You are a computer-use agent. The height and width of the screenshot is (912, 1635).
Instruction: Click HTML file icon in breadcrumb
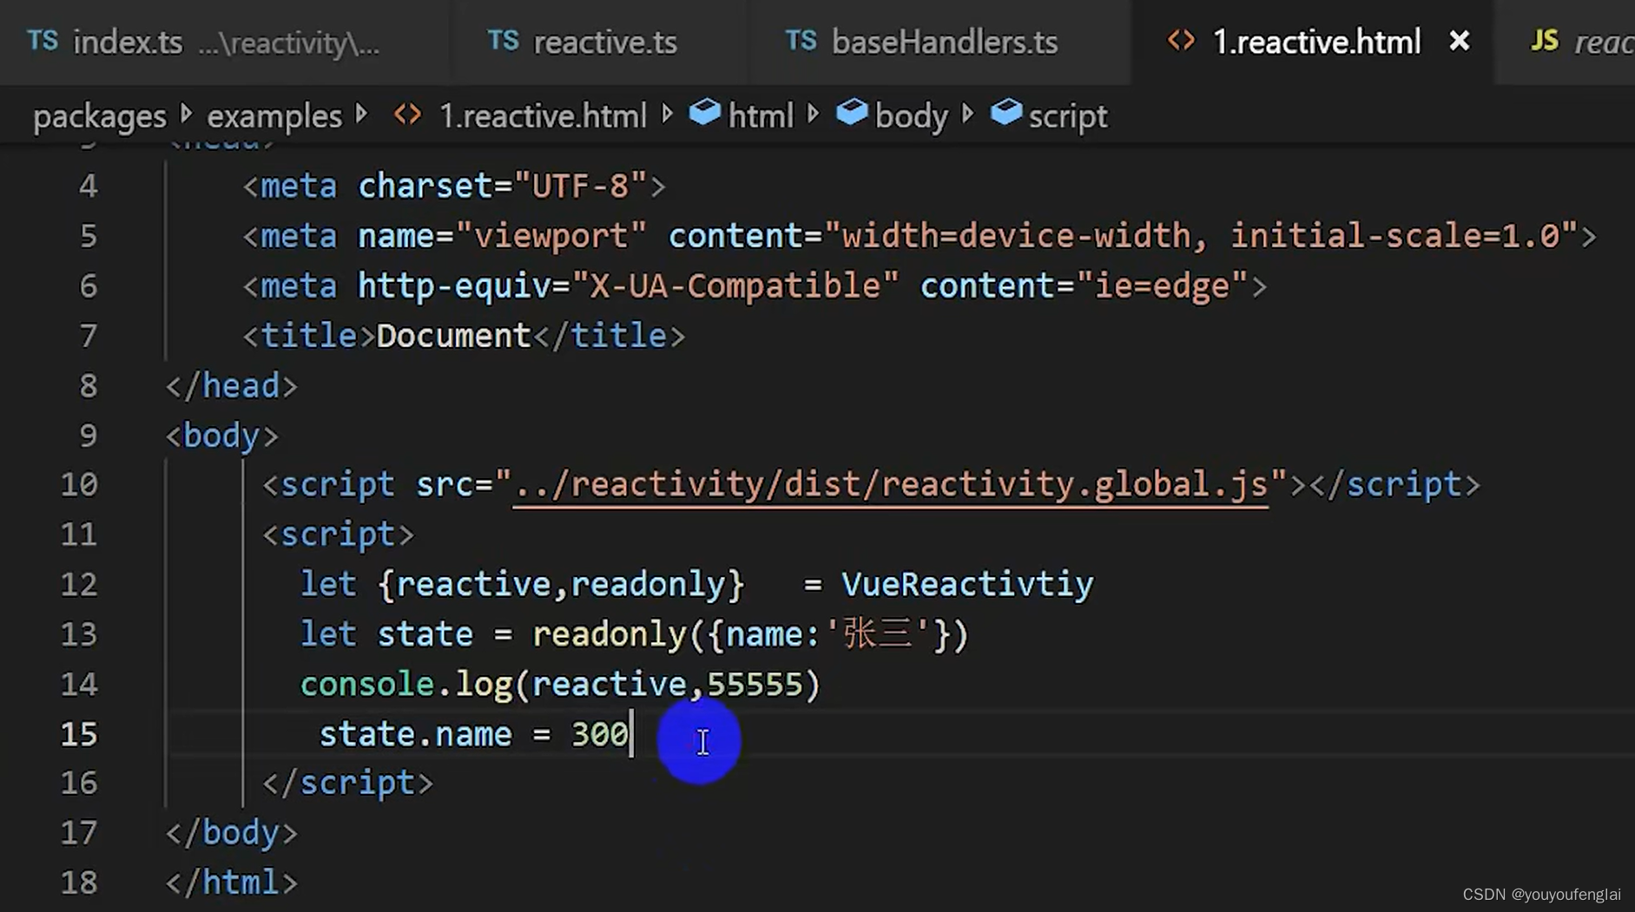coord(407,115)
